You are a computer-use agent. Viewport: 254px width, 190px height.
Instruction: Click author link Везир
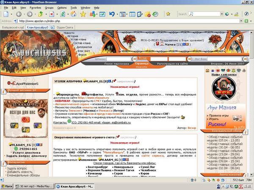[192, 128]
